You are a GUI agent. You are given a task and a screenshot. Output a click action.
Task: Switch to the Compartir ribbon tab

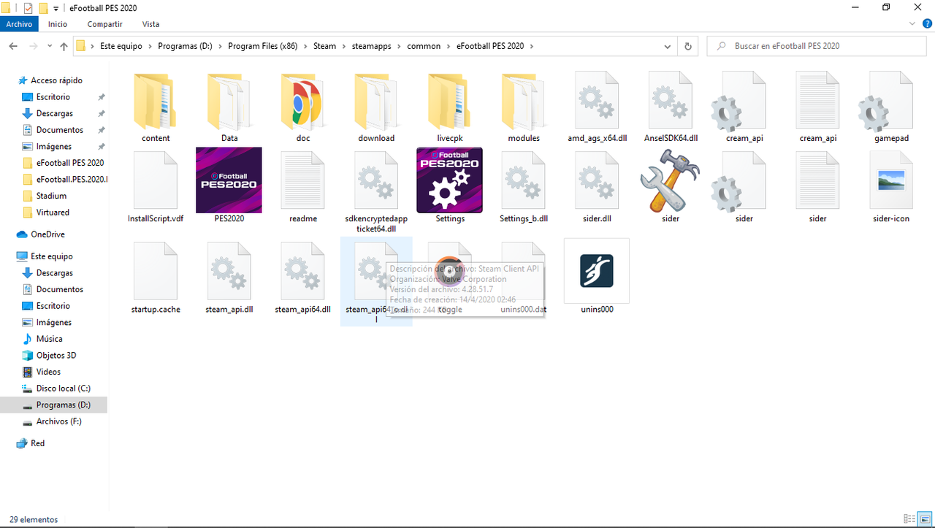(x=103, y=24)
